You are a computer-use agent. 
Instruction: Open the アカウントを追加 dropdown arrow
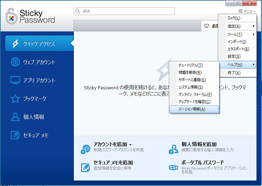click(x=131, y=145)
